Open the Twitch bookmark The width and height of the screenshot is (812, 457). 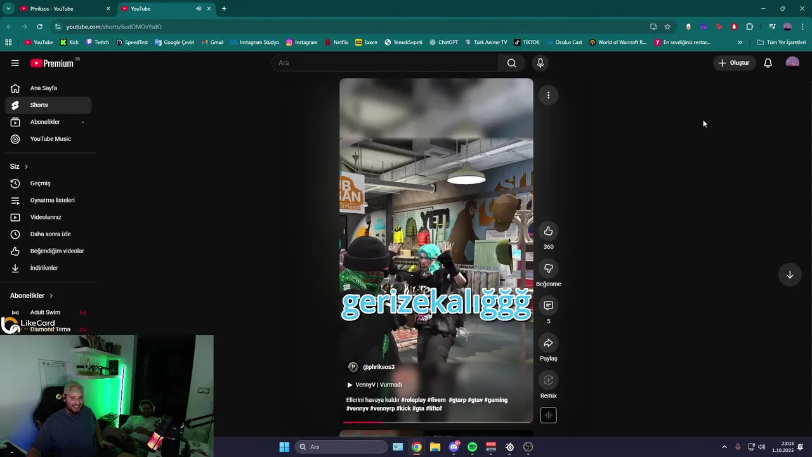(x=97, y=43)
